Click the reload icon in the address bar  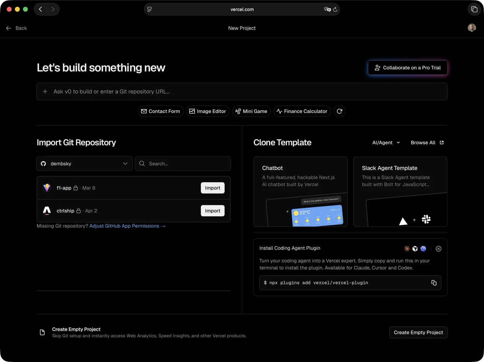[335, 9]
